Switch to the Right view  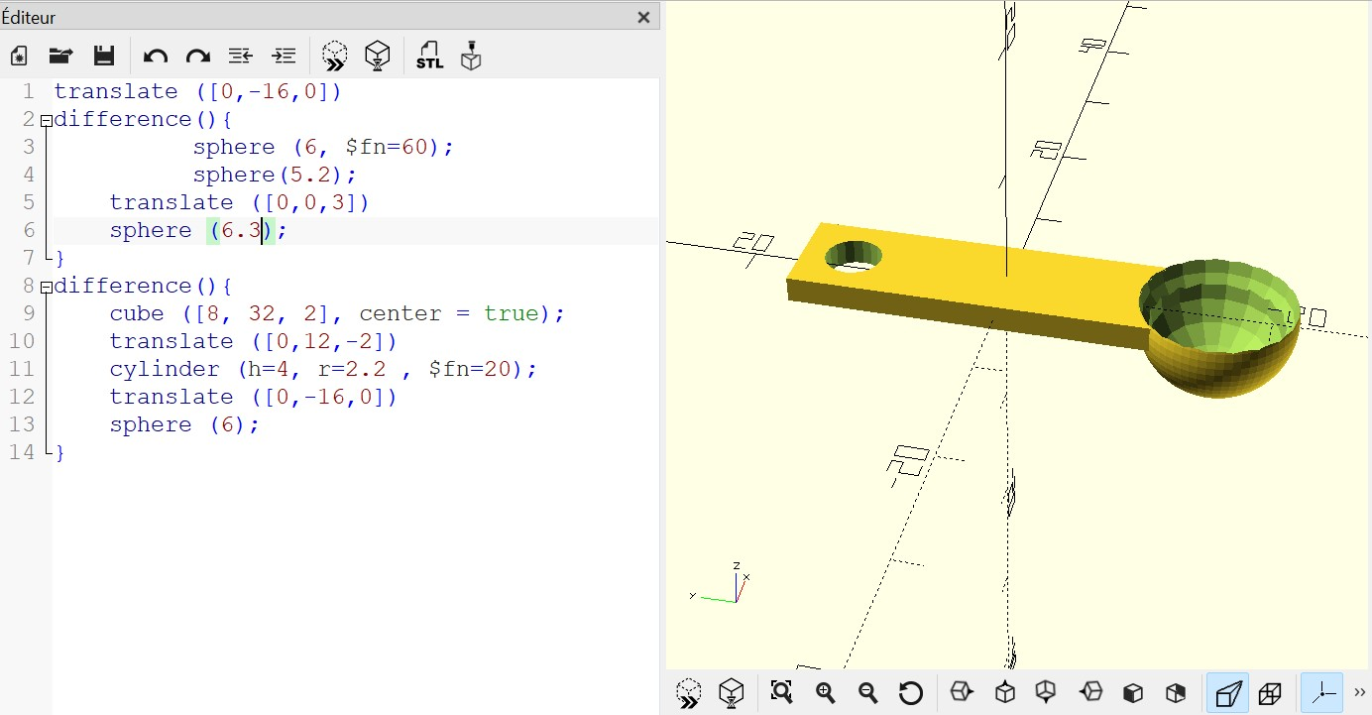tap(962, 691)
